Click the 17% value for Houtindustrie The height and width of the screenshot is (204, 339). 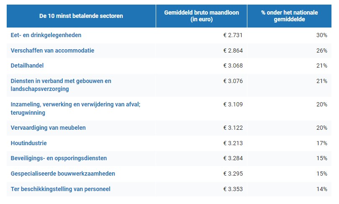321,143
